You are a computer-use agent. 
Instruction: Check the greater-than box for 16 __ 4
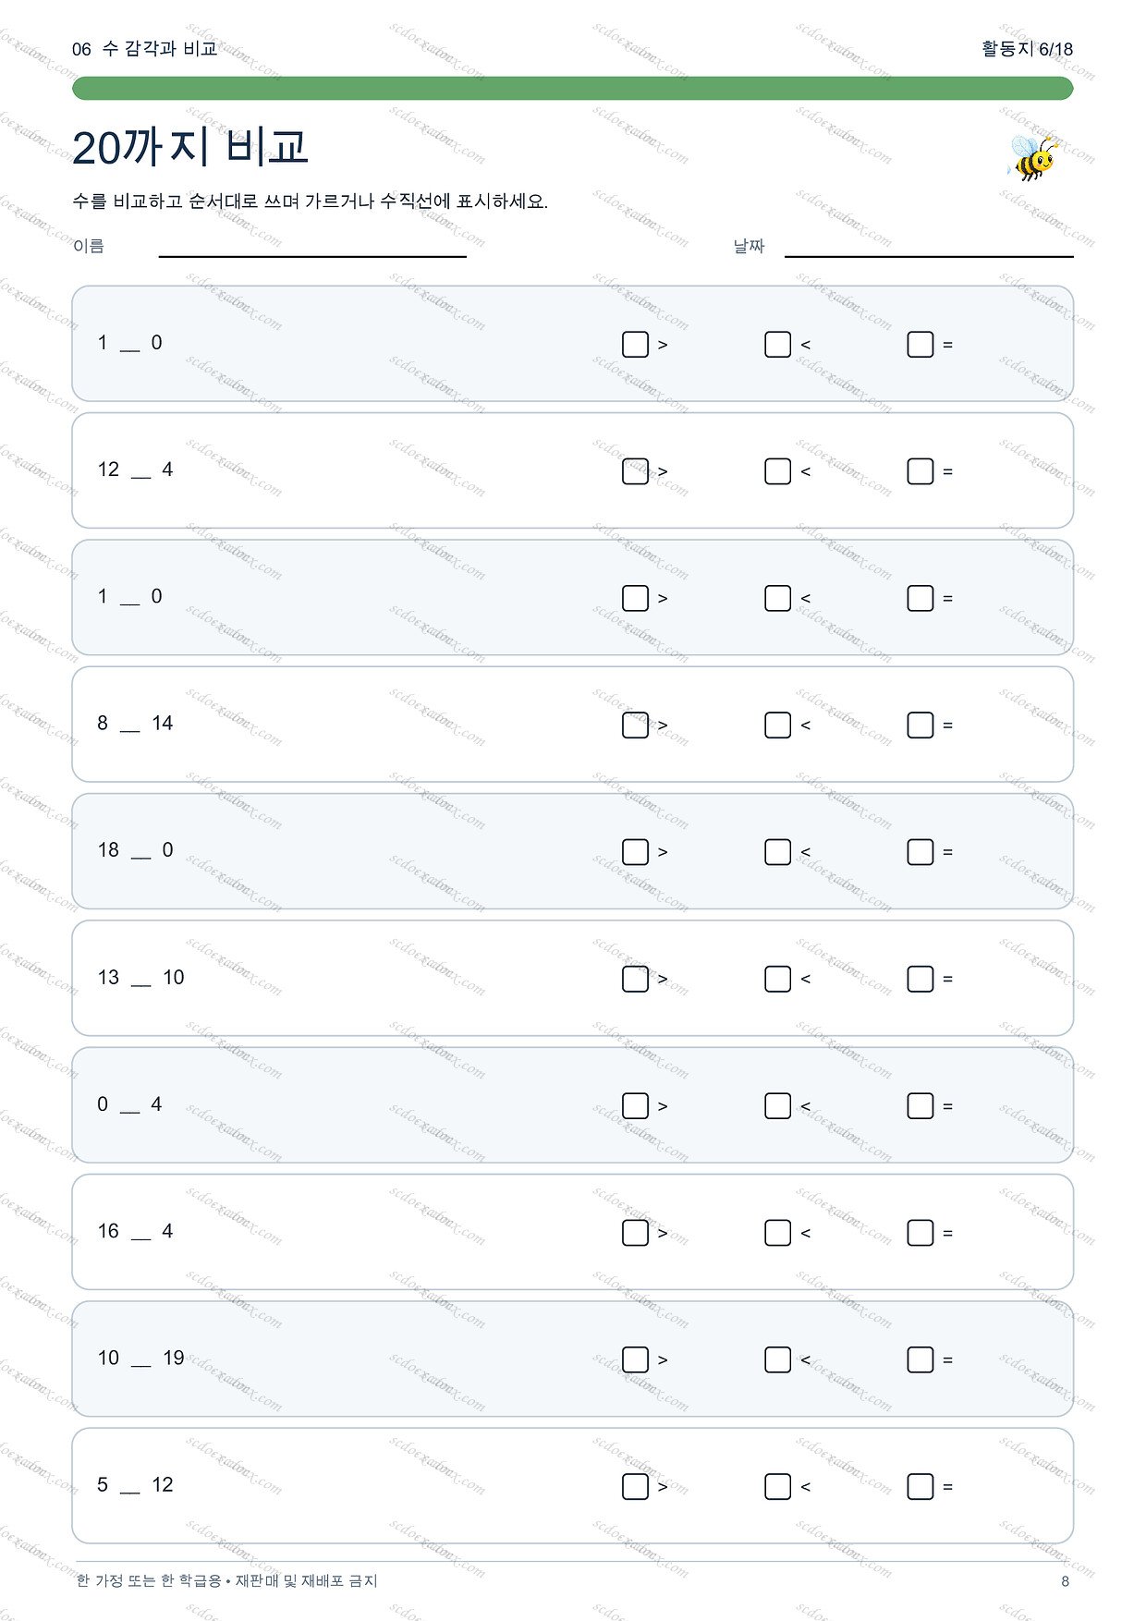point(635,1233)
